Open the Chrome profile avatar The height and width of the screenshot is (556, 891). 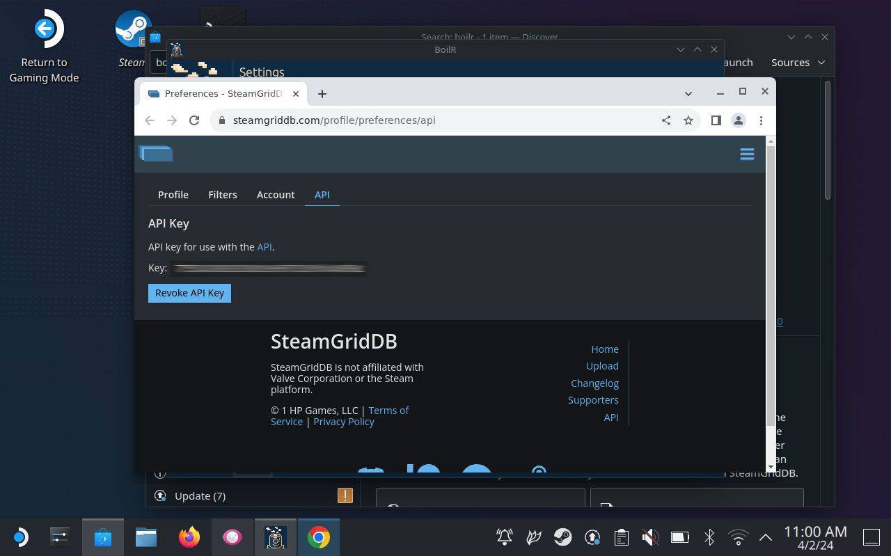[739, 120]
